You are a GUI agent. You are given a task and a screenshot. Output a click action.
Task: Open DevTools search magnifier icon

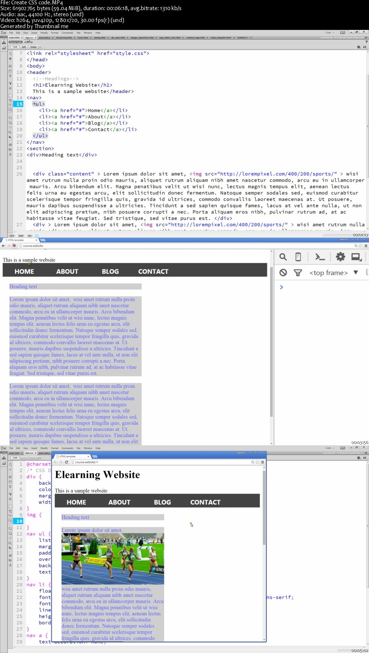(283, 257)
